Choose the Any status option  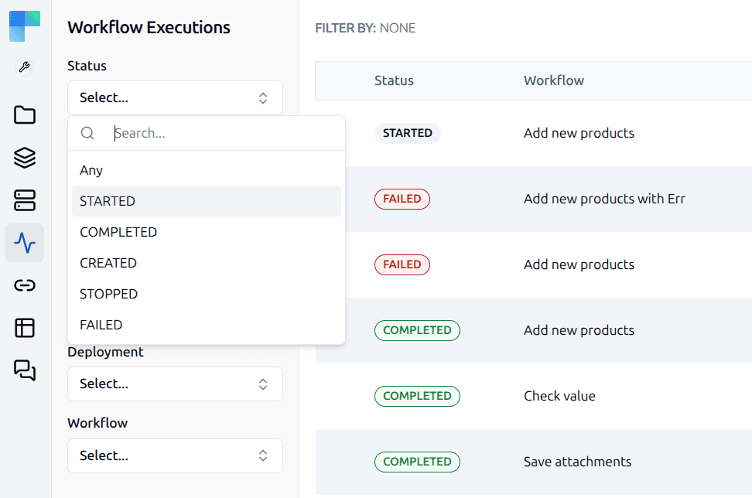click(207, 170)
